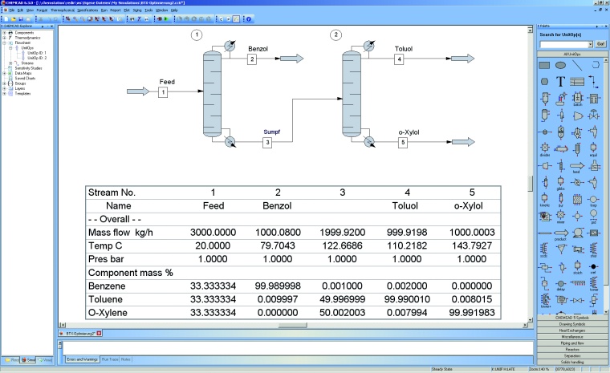The height and width of the screenshot is (373, 610).
Task: Select the stream connector tool in Palette
Action: click(x=593, y=82)
